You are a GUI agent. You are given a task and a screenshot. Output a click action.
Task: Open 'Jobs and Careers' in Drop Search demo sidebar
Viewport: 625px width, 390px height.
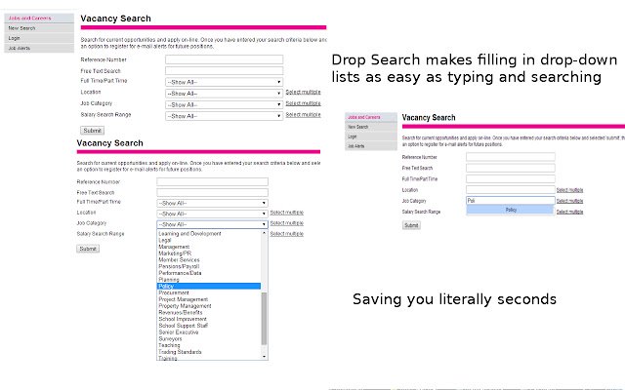coord(371,117)
